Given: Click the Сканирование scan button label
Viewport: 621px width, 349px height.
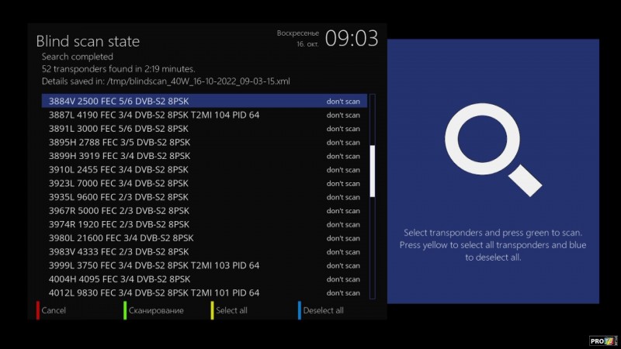Looking at the screenshot, I should [x=156, y=310].
